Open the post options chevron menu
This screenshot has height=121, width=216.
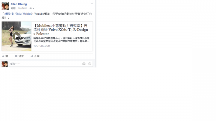click(92, 4)
